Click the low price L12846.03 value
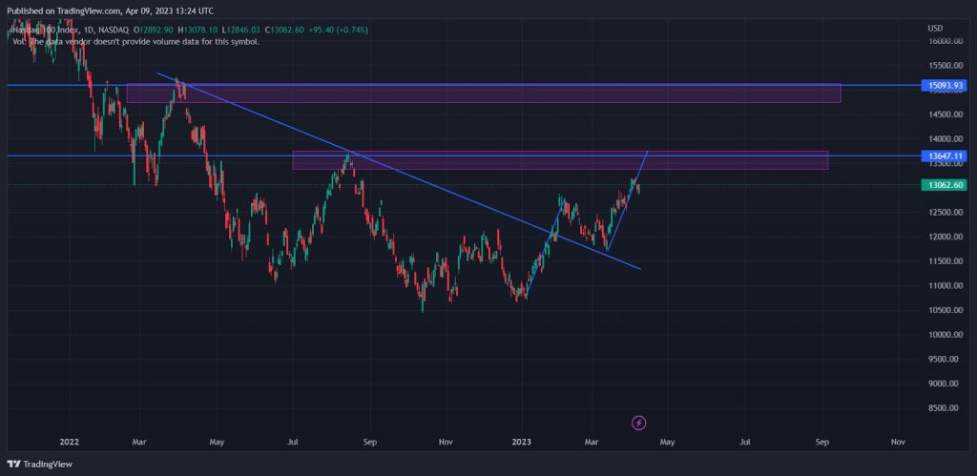This screenshot has width=977, height=476. (x=240, y=30)
